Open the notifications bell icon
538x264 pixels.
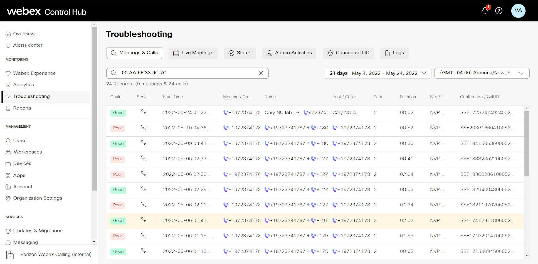485,11
